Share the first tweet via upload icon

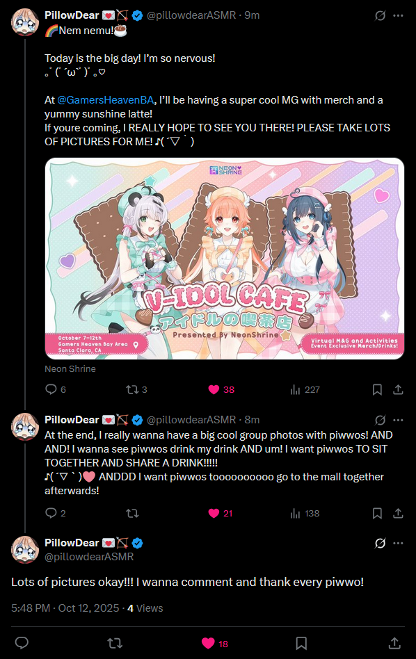[398, 389]
